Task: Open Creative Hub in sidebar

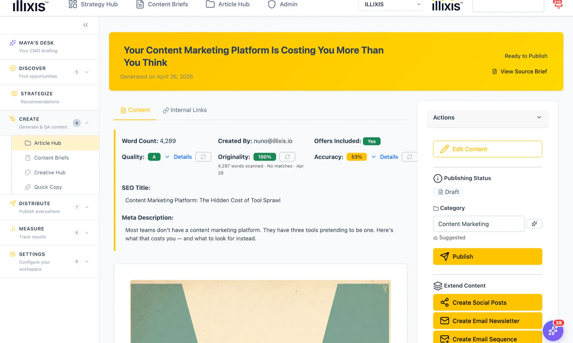Action: [50, 172]
